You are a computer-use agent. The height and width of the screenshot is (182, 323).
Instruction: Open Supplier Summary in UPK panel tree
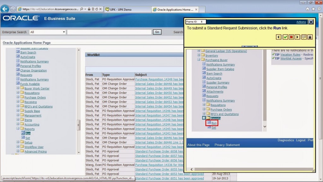point(218,82)
